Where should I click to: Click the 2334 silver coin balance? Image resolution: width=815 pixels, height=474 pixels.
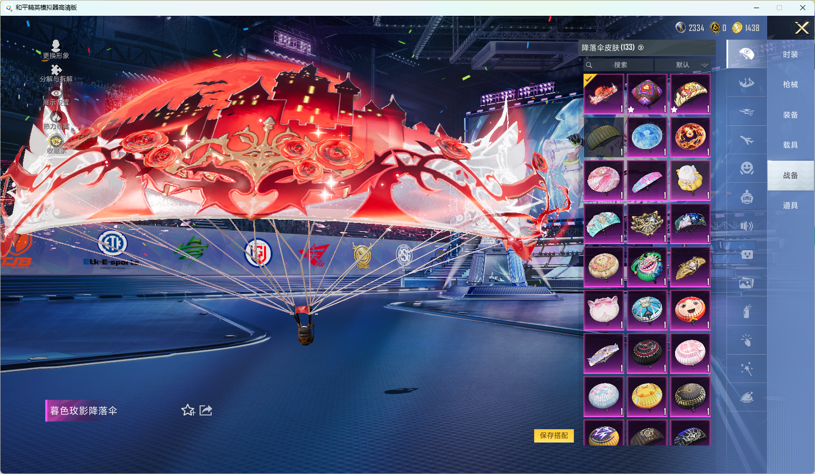[x=690, y=28]
